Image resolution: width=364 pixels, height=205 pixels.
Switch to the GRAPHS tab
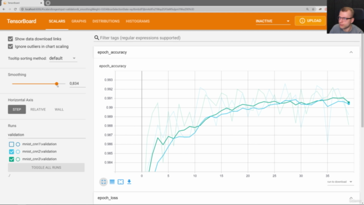point(78,21)
